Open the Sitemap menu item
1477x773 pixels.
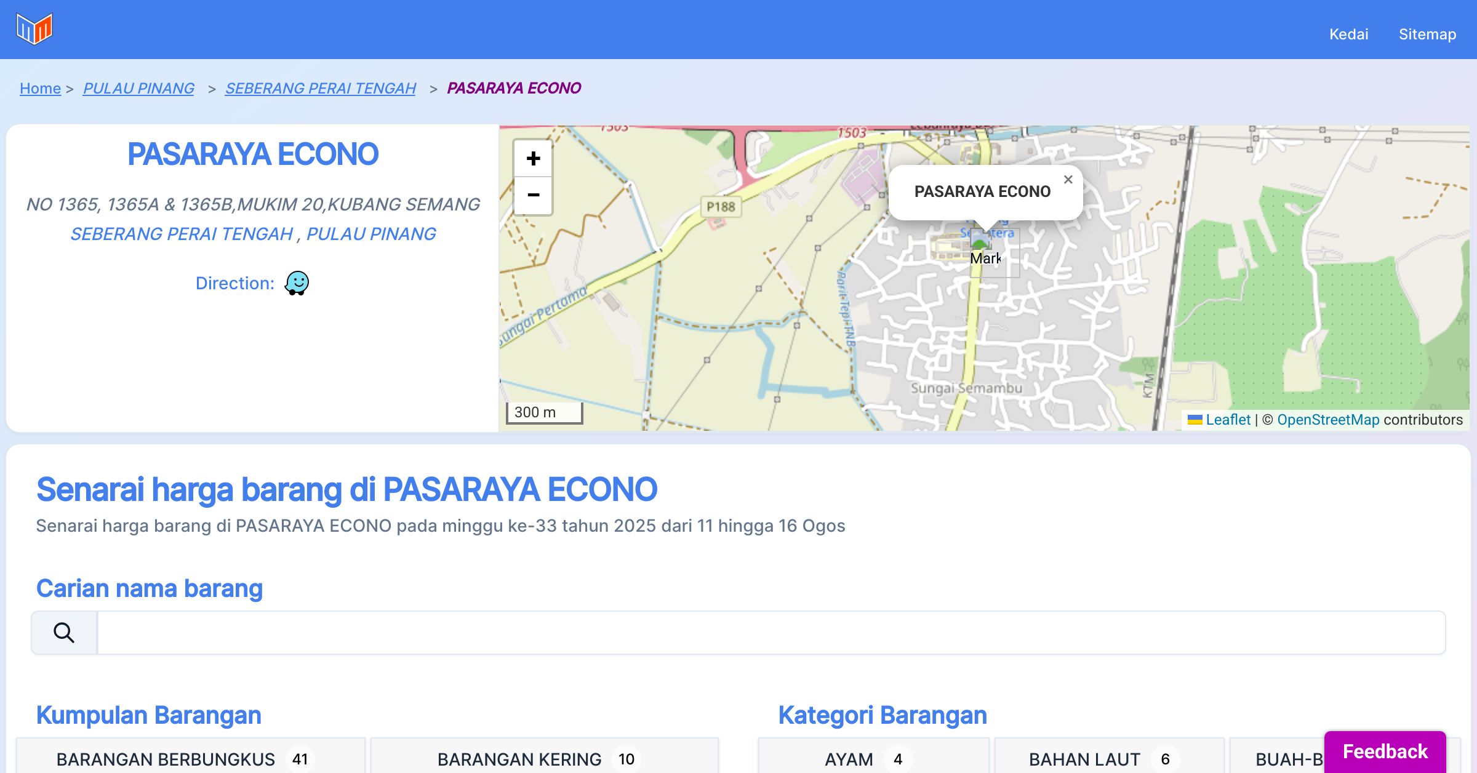click(x=1427, y=34)
